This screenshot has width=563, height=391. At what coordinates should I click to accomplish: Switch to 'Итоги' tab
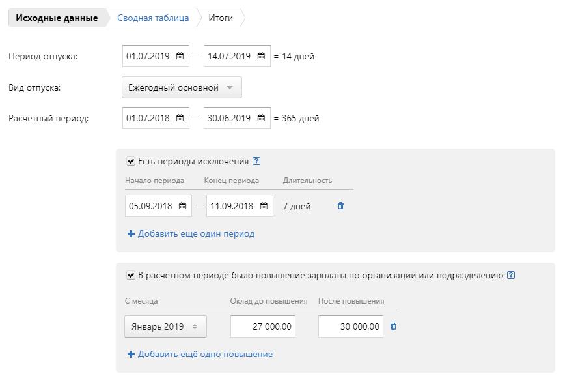221,18
